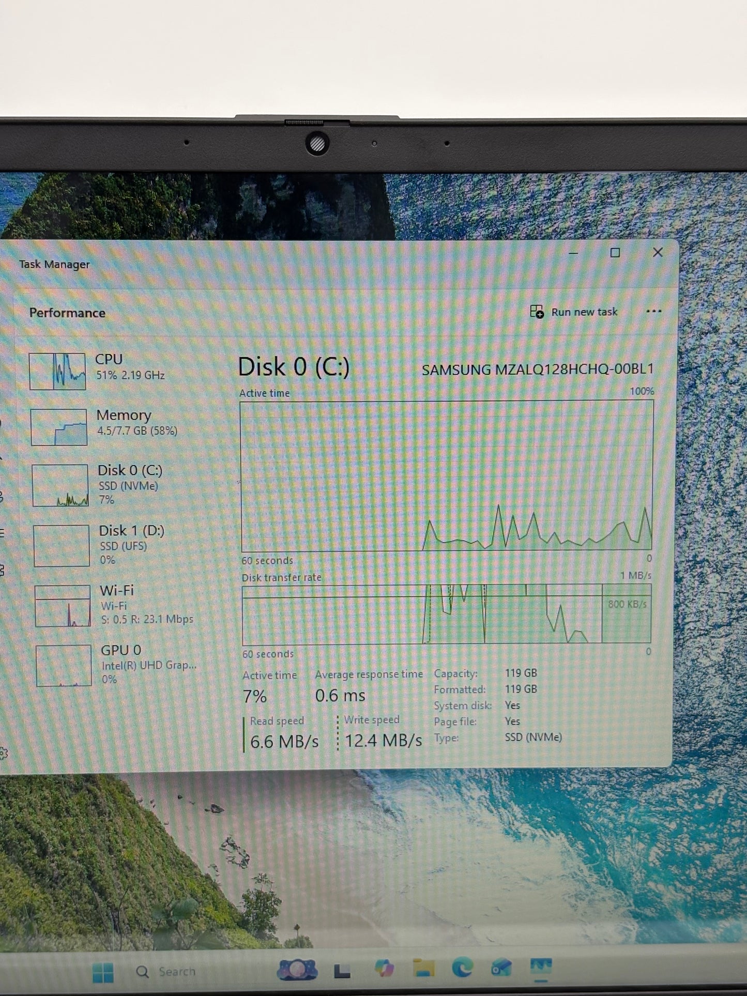Open File Explorer from the taskbar
The height and width of the screenshot is (996, 747).
[x=423, y=968]
